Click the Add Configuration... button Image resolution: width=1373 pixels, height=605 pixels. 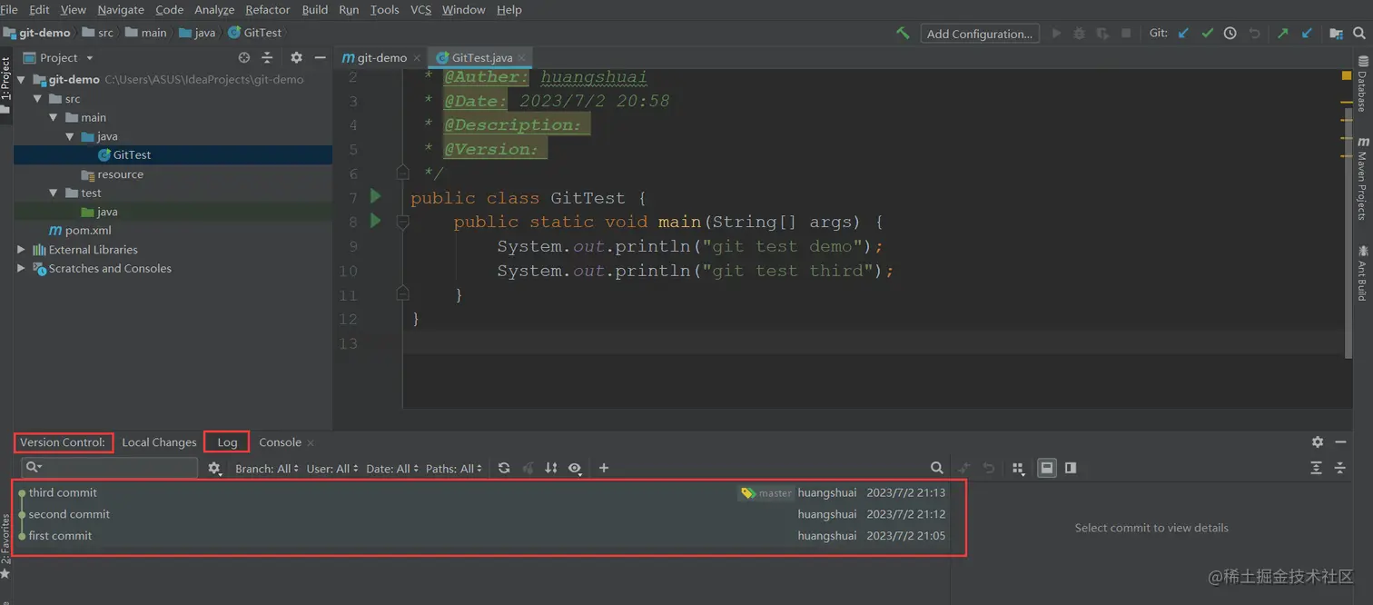(980, 34)
